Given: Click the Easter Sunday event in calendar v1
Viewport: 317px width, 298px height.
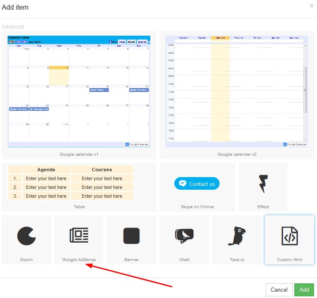Looking at the screenshot, I should [139, 90].
